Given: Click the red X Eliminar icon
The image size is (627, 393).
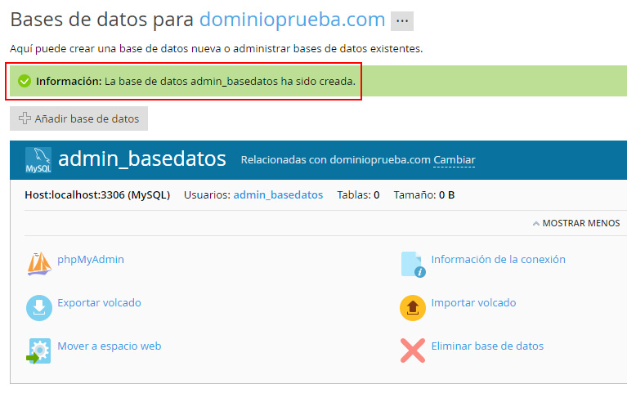Looking at the screenshot, I should pos(413,351).
